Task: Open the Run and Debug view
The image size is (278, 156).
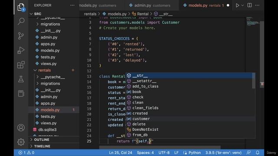Action: (x=21, y=50)
